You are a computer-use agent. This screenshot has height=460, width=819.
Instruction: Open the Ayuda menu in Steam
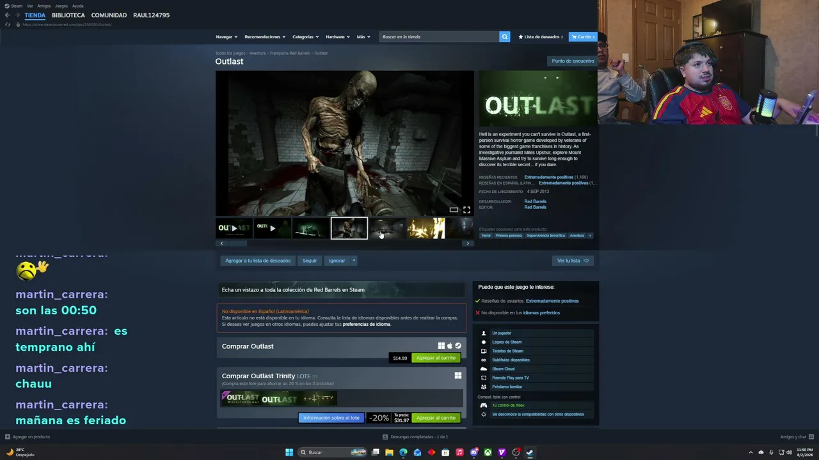click(x=77, y=6)
